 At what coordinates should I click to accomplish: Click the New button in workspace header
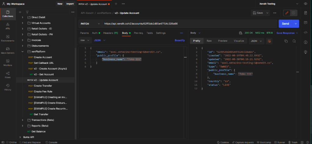pyautogui.click(x=60, y=4)
